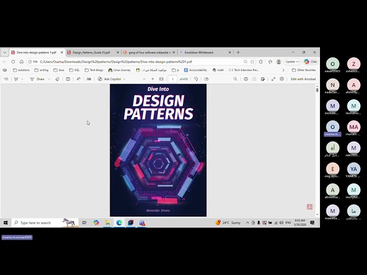The width and height of the screenshot is (367, 275).
Task: Add this page to favorites star
Action: [x=252, y=62]
